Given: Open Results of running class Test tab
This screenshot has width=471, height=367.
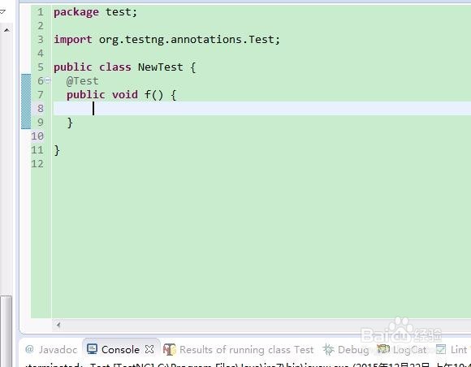Looking at the screenshot, I should [239, 350].
